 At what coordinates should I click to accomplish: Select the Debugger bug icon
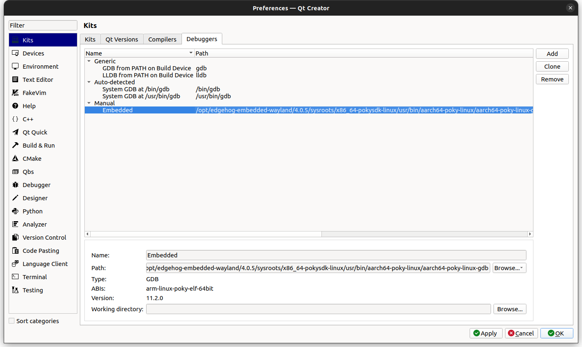pos(15,185)
